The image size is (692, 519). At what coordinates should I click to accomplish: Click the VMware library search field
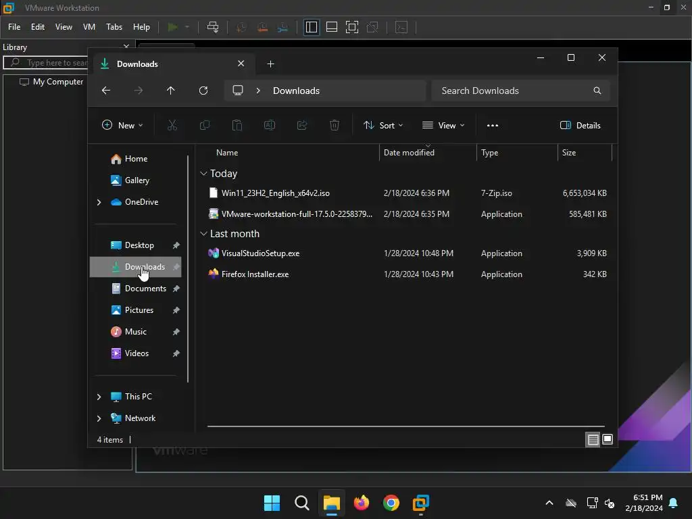(46, 63)
